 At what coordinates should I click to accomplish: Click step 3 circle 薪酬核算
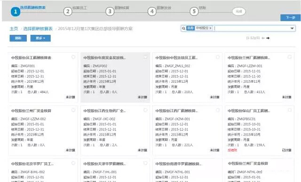coord(110,11)
